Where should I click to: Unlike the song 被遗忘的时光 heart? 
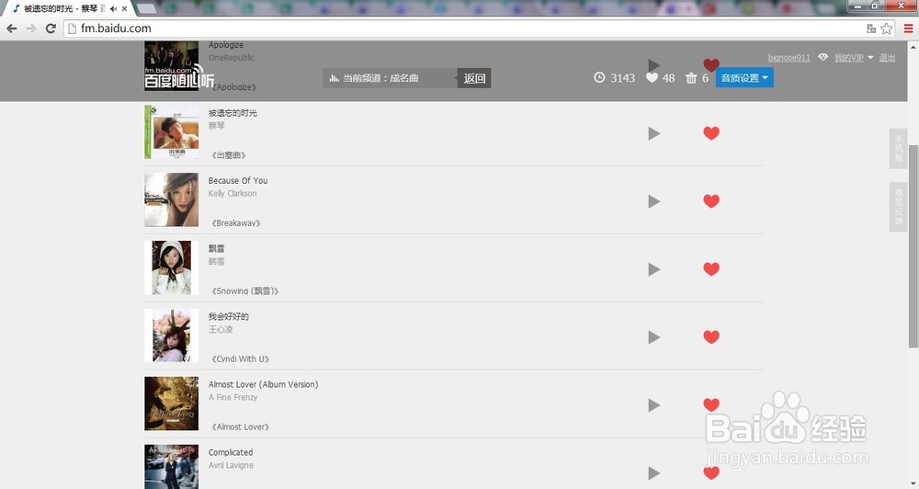click(x=711, y=133)
